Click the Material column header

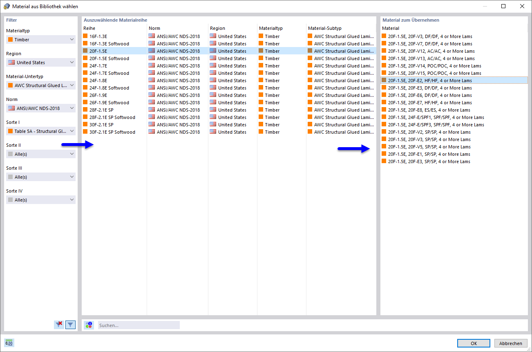click(x=454, y=28)
